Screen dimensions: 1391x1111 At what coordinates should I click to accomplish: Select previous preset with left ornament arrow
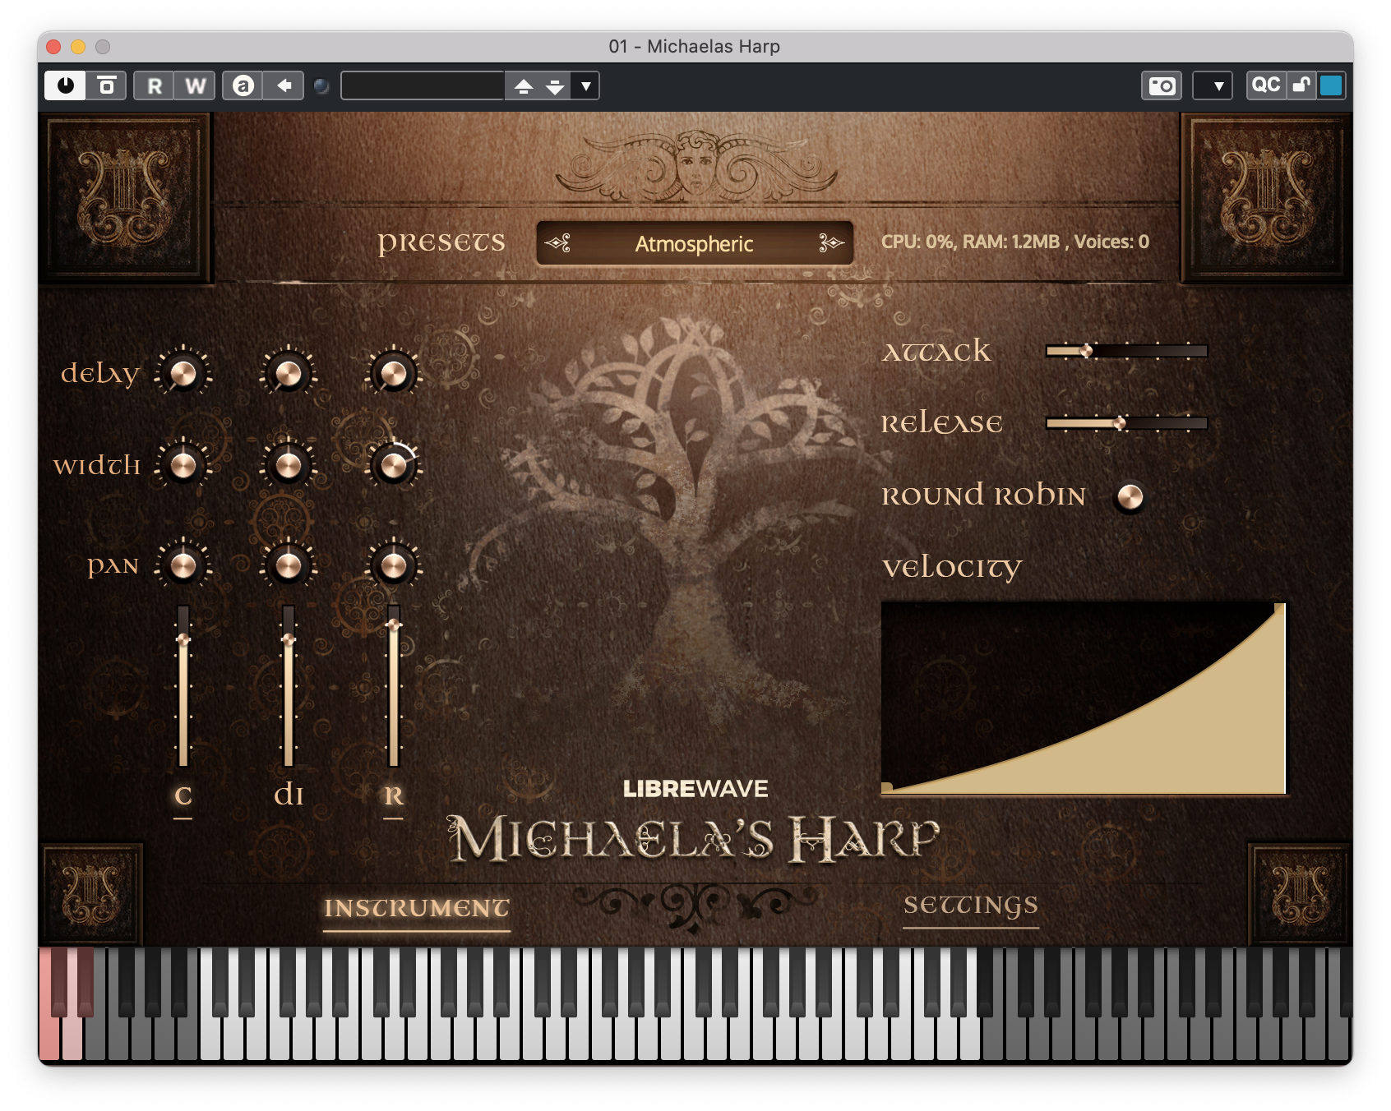click(x=558, y=242)
